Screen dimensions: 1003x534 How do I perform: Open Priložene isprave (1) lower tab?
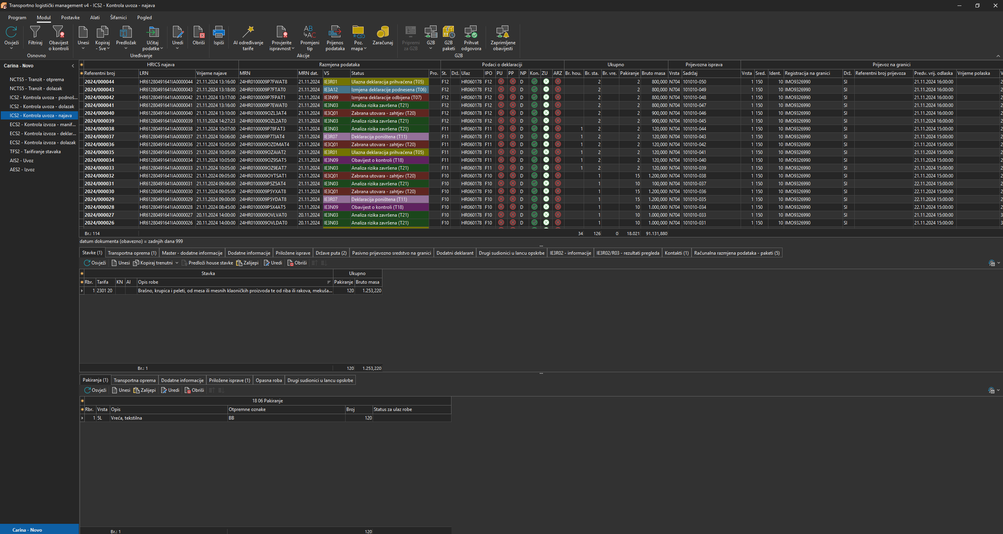229,380
